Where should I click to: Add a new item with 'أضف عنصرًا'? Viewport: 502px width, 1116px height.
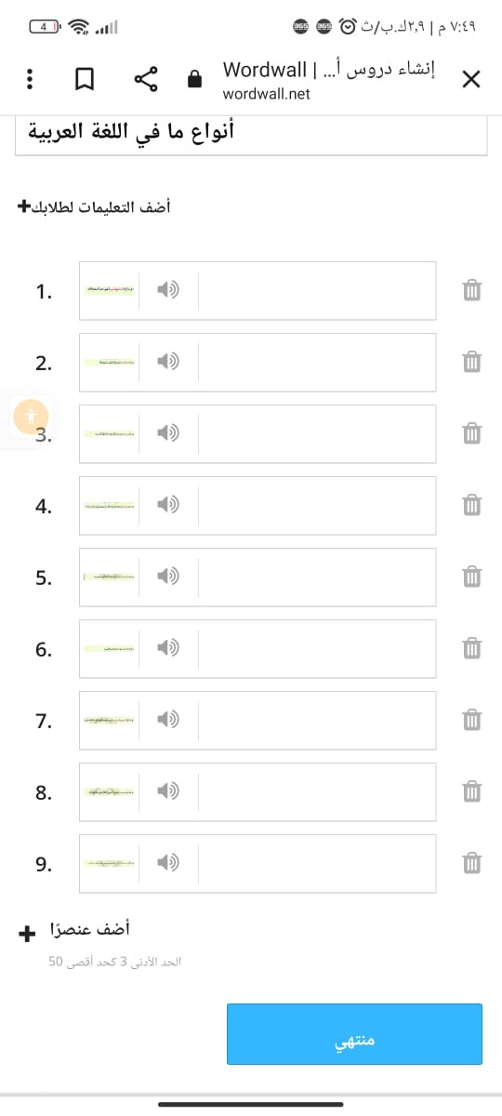[x=75, y=929]
